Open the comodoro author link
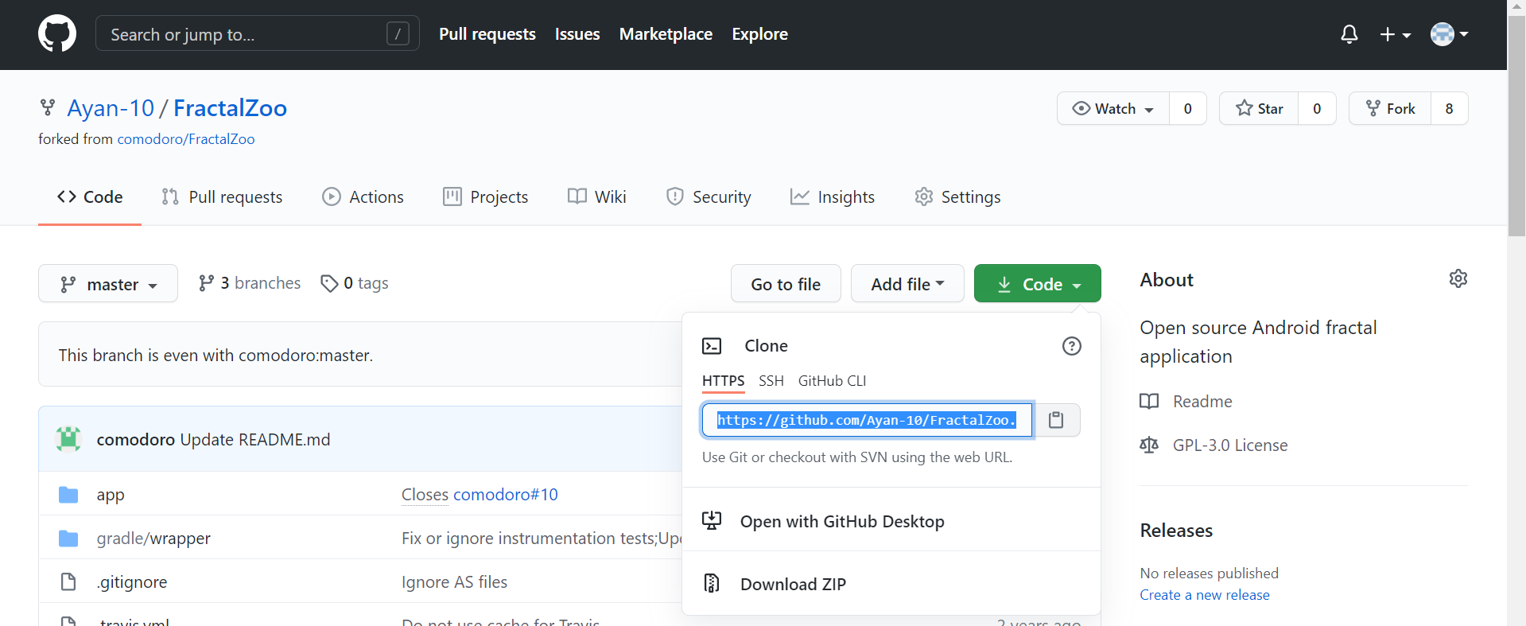This screenshot has width=1526, height=626. [136, 440]
